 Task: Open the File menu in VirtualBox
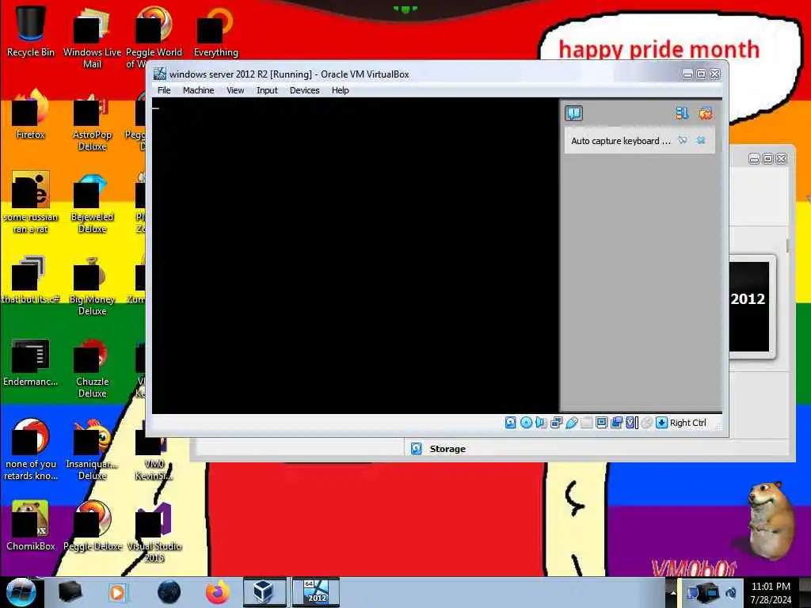pos(164,90)
